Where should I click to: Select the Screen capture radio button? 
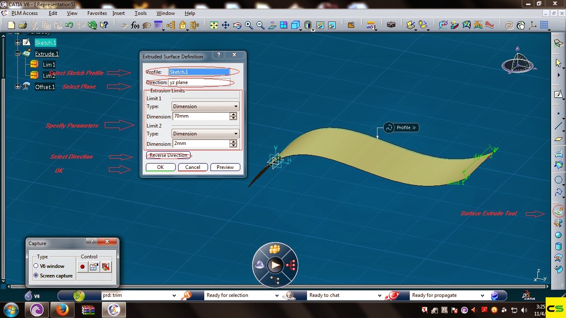coord(36,275)
